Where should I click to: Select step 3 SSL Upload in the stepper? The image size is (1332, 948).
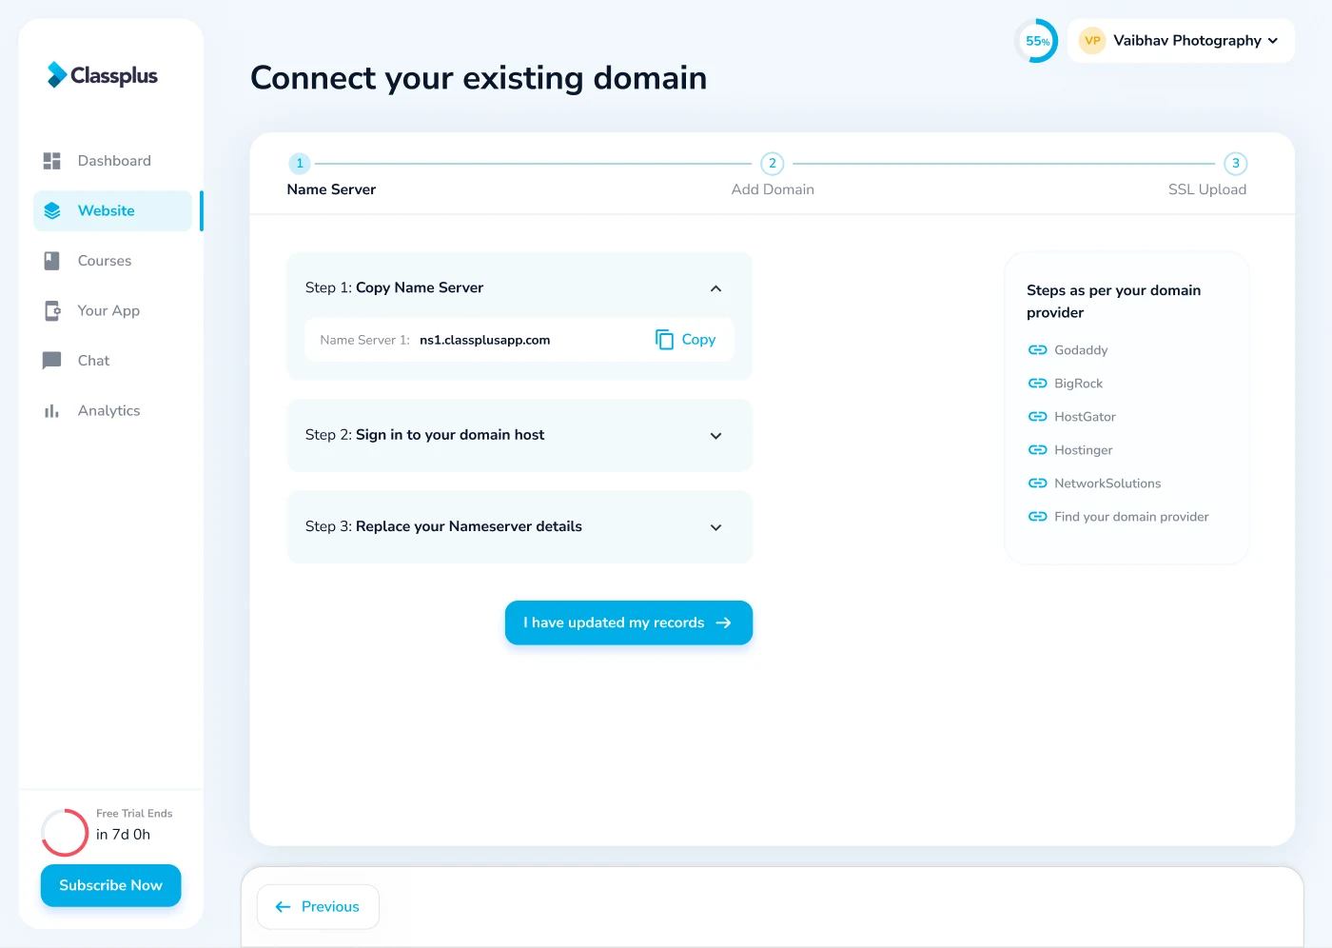1208,176
